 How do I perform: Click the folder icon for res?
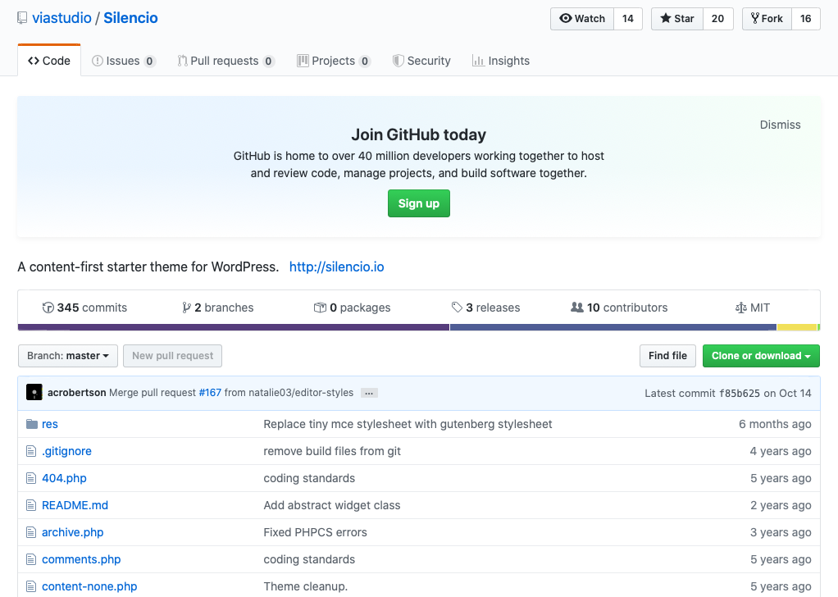(32, 424)
